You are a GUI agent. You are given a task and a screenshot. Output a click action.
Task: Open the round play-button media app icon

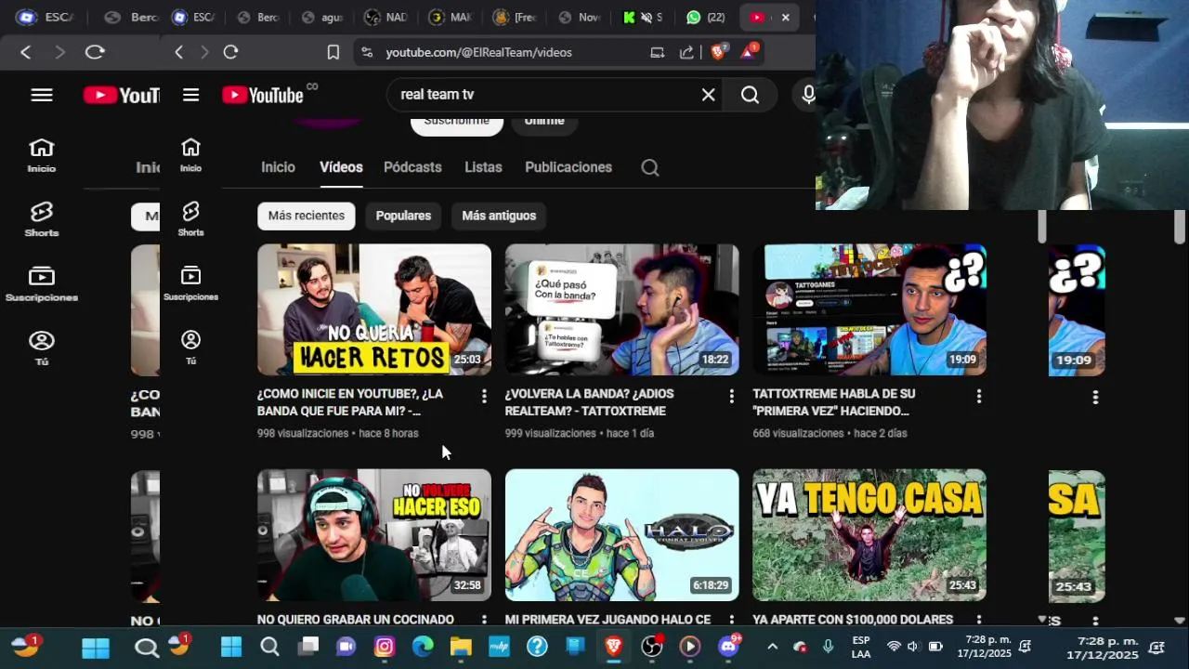[x=690, y=647]
